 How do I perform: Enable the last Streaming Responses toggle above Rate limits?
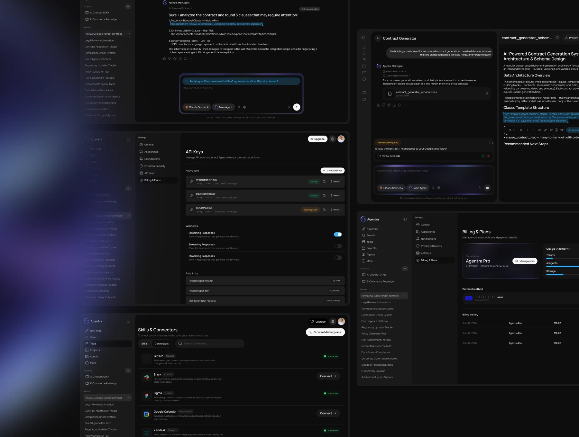(x=338, y=258)
